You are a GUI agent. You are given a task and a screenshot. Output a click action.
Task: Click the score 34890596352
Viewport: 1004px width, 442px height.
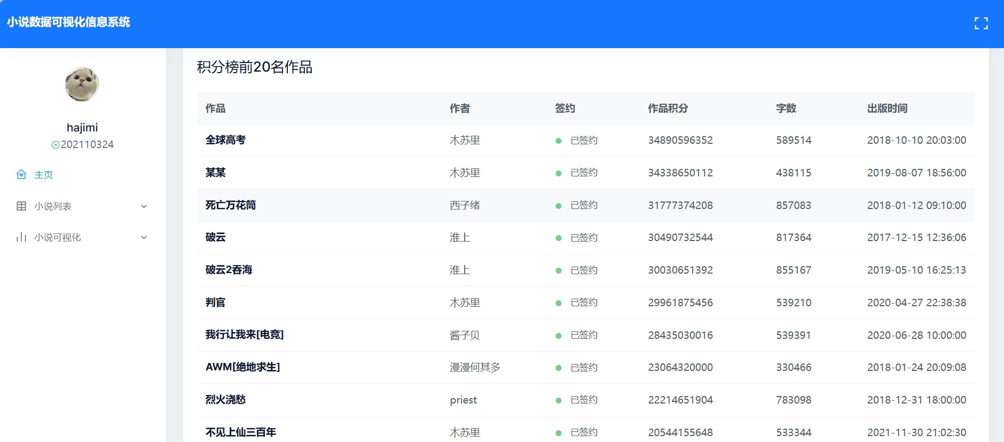680,140
